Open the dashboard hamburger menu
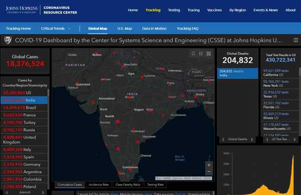Viewport: 301px width, 195px height. tap(295, 40)
